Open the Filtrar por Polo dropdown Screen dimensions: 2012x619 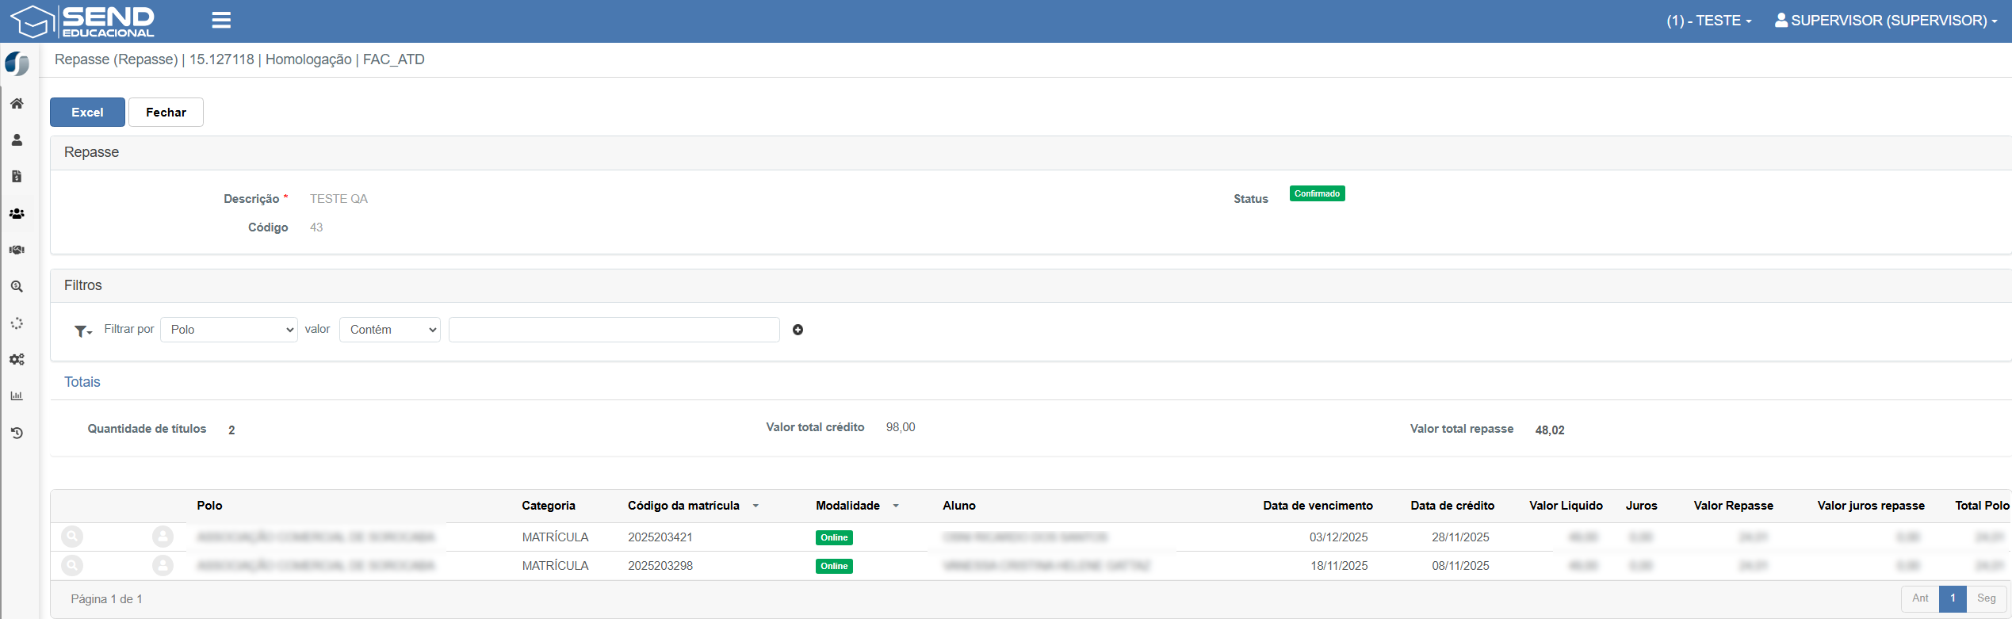click(228, 330)
